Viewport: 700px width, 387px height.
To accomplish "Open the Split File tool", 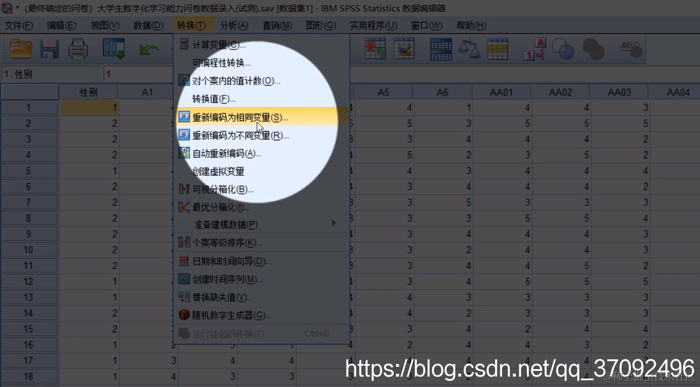I will (x=441, y=49).
